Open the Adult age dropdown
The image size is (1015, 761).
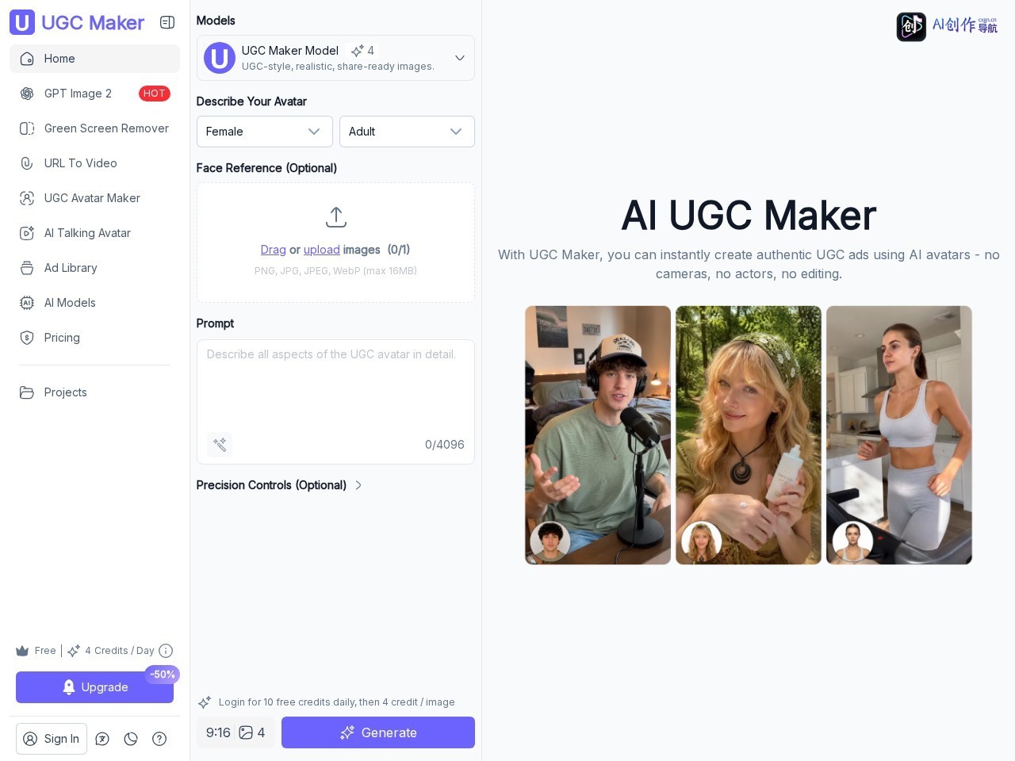point(407,132)
